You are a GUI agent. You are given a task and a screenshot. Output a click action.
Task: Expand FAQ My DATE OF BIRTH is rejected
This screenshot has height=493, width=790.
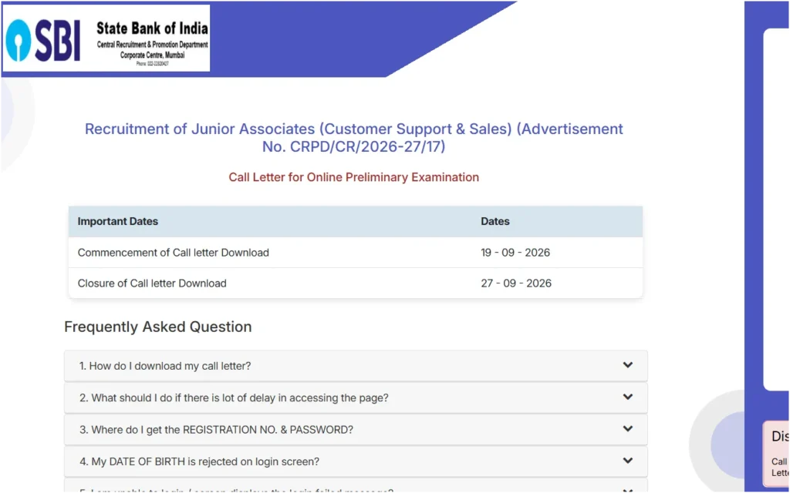click(x=356, y=461)
